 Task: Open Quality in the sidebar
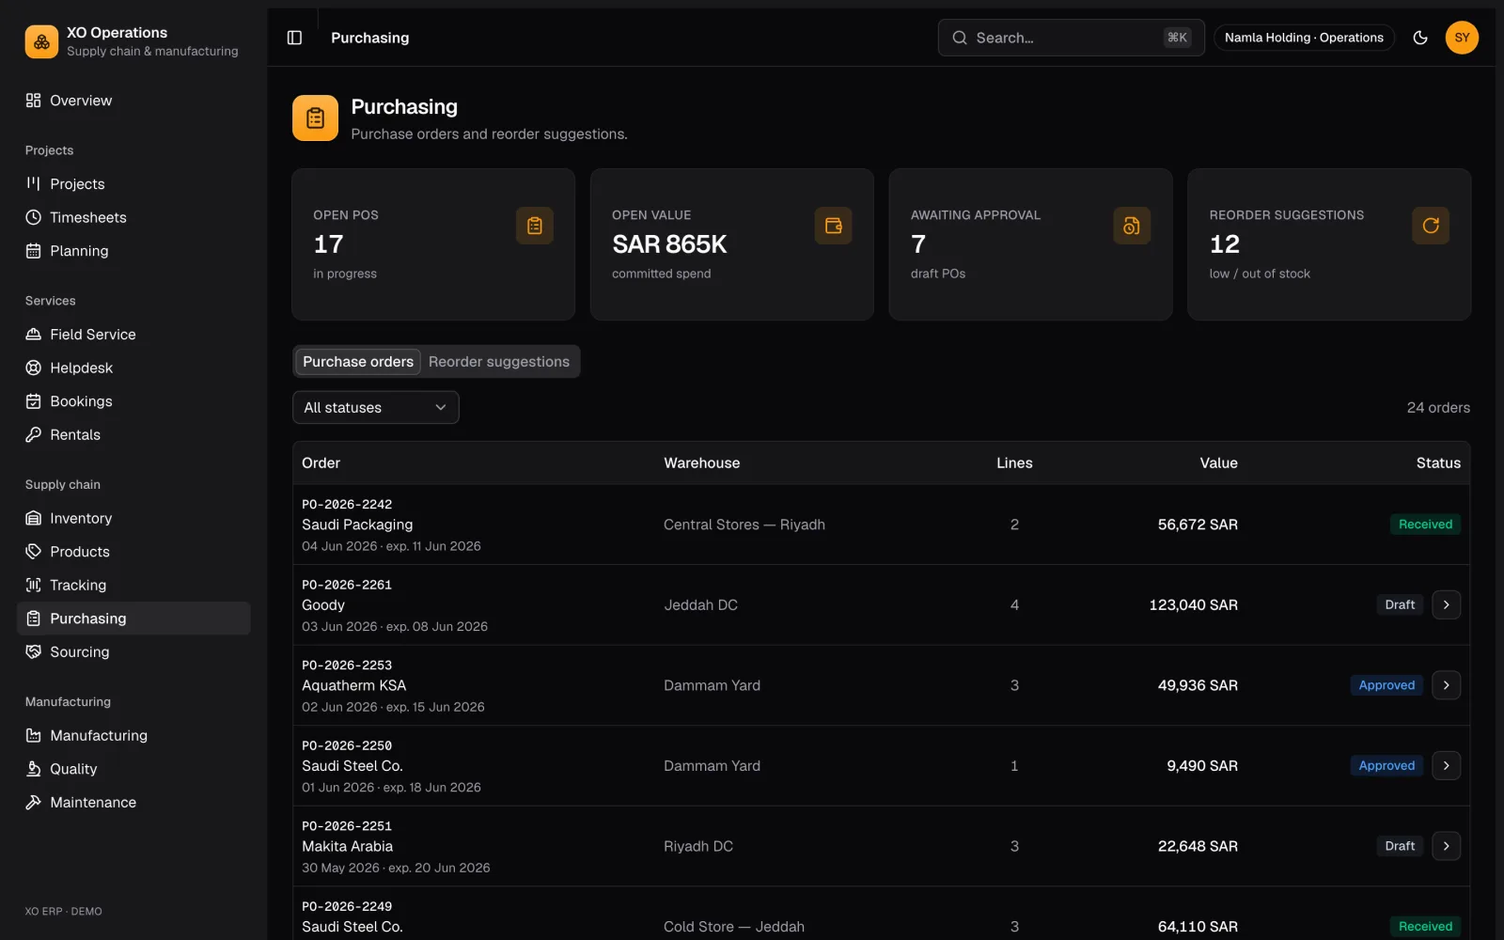pyautogui.click(x=133, y=769)
